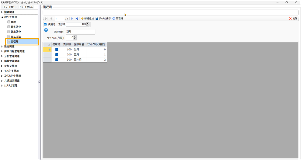
Task: Toggle 使用可 checkbox in the 翌月 row
Action: point(57,54)
